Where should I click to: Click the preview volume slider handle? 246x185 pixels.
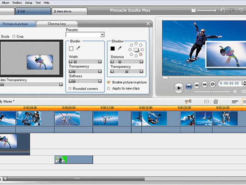coord(212,92)
